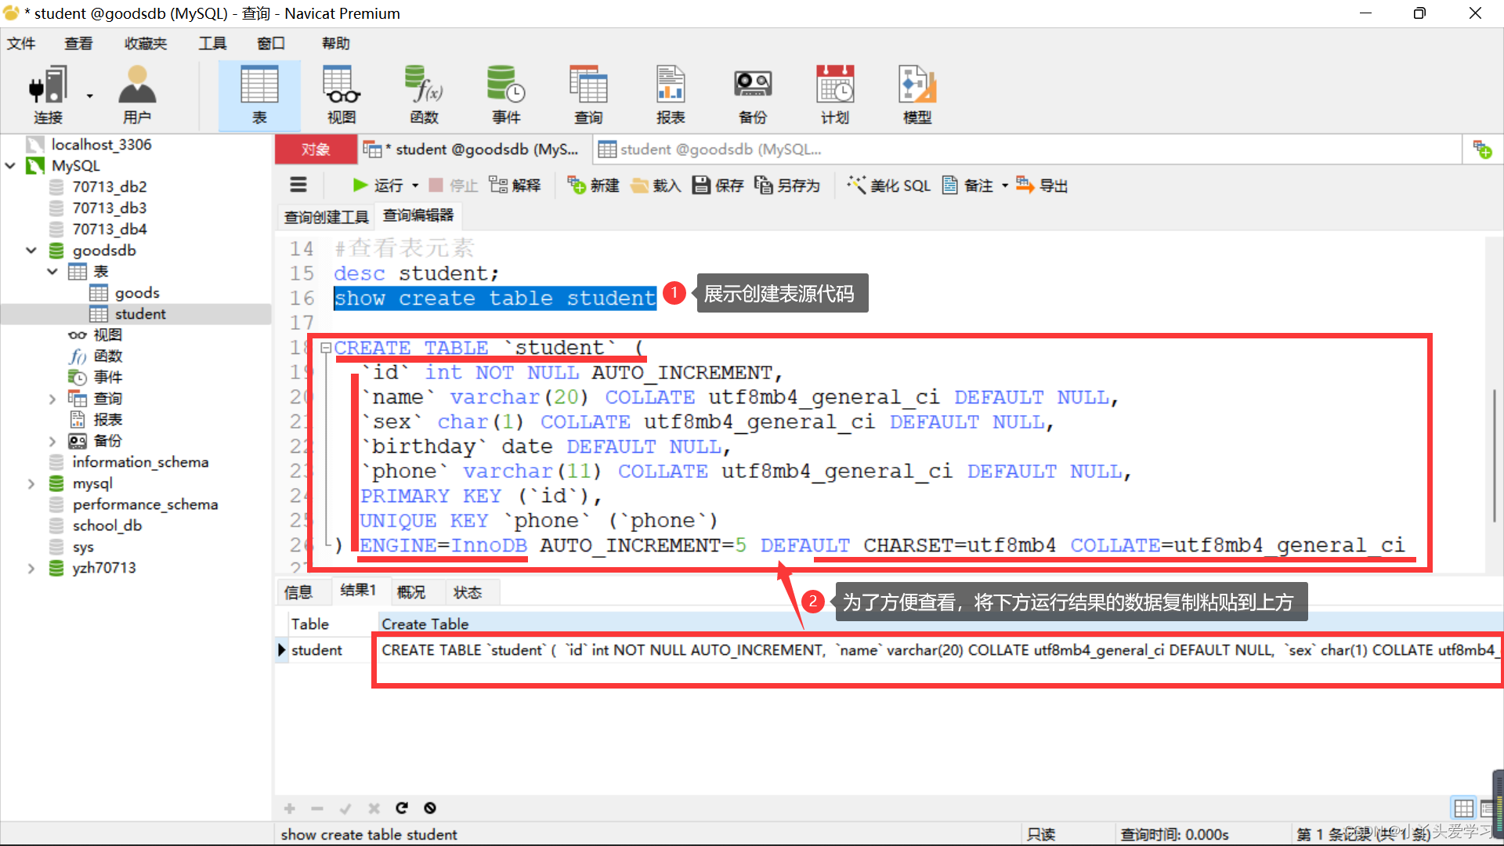The image size is (1504, 846).
Task: Create new query with 新建
Action: [x=593, y=186]
